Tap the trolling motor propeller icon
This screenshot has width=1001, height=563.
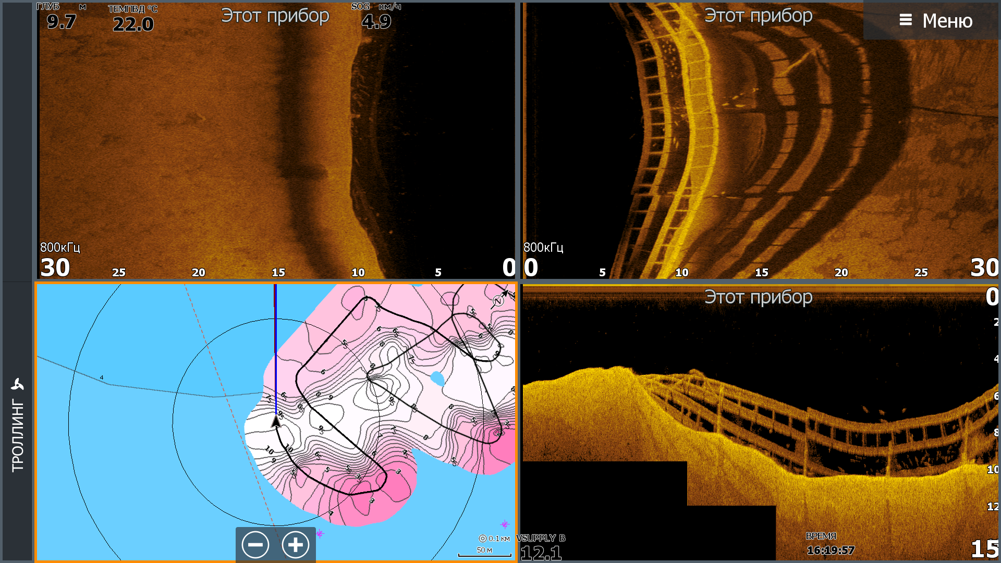(17, 385)
